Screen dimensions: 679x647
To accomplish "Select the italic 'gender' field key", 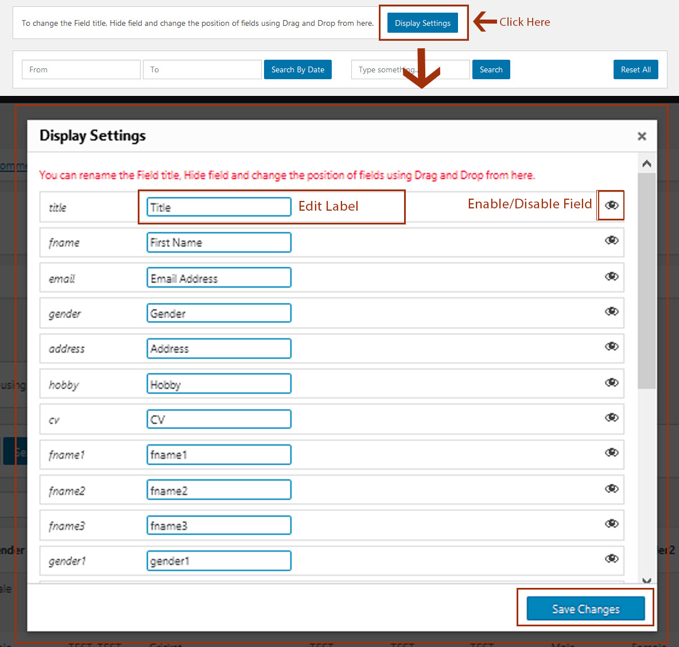I will [64, 314].
